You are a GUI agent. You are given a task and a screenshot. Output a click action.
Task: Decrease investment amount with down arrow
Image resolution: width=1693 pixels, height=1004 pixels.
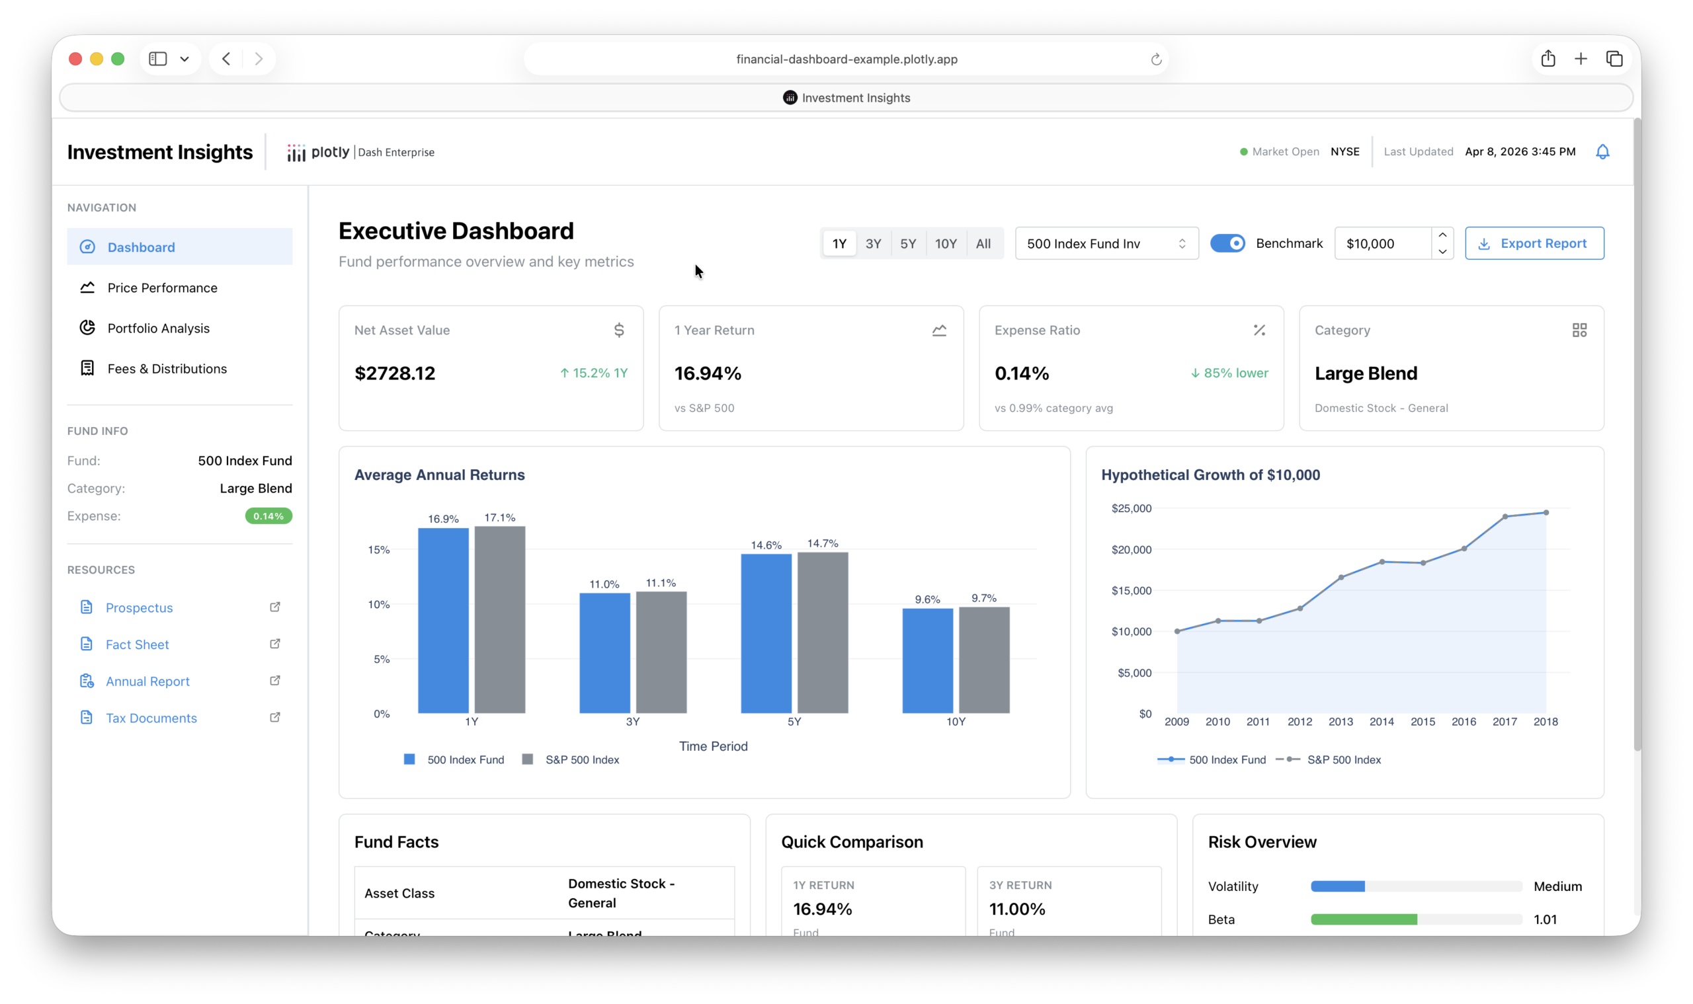coord(1442,251)
